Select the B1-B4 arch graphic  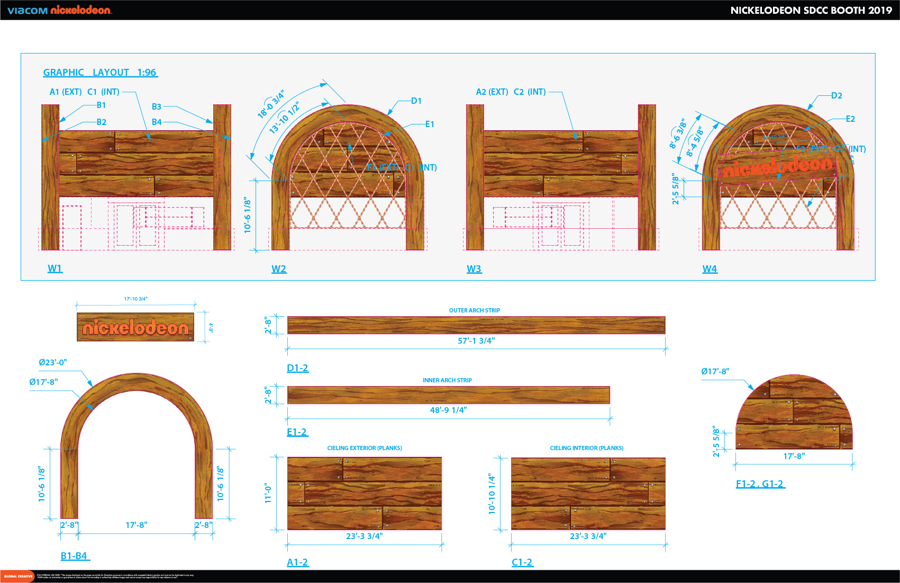(x=137, y=446)
